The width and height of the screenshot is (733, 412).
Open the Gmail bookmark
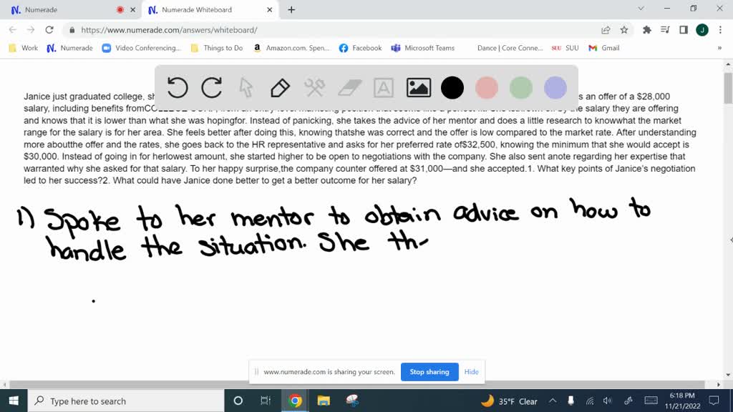pyautogui.click(x=603, y=48)
